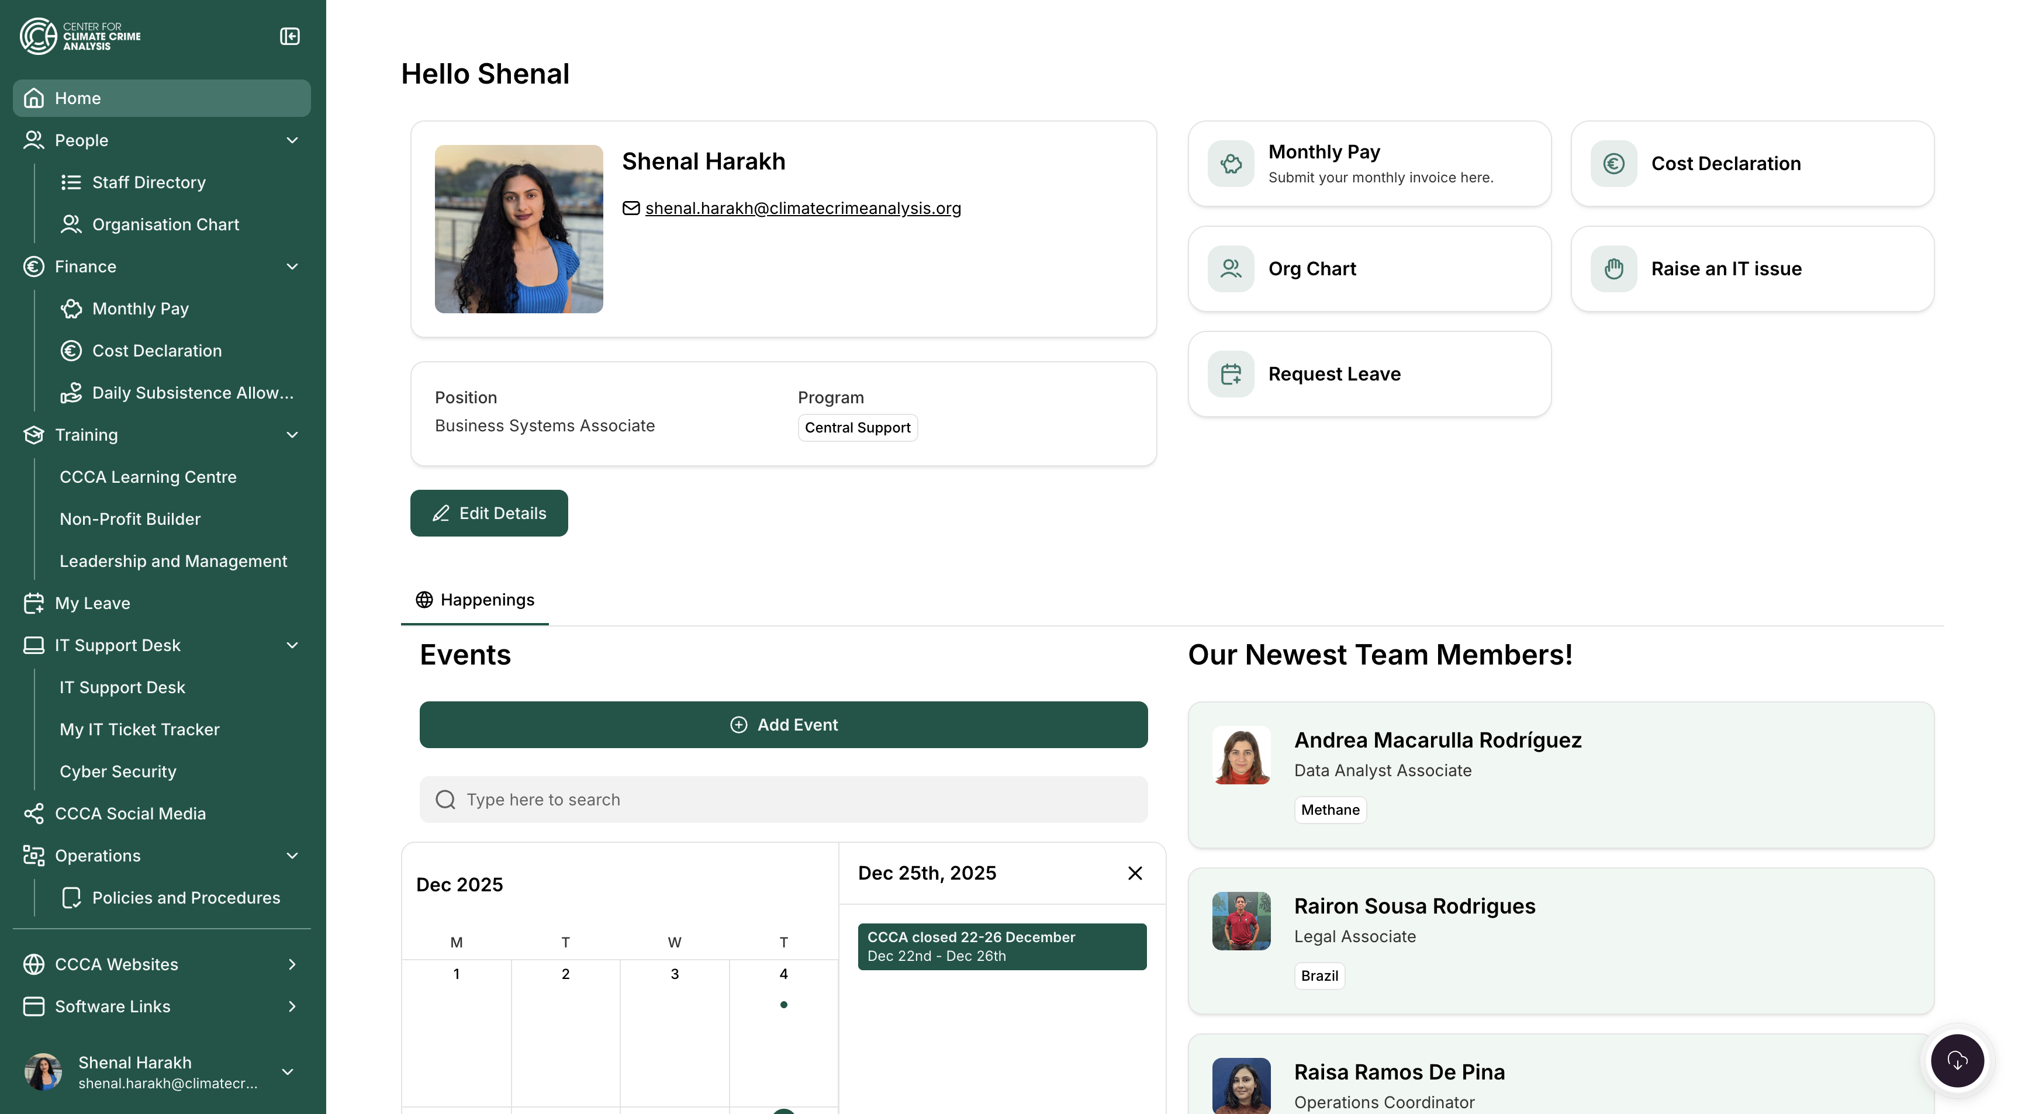Click the My Leave calendar icon
The width and height of the screenshot is (2018, 1114).
point(33,603)
